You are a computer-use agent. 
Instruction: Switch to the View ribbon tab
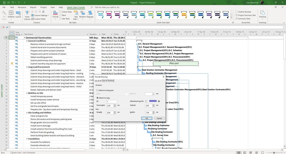pos(52,7)
